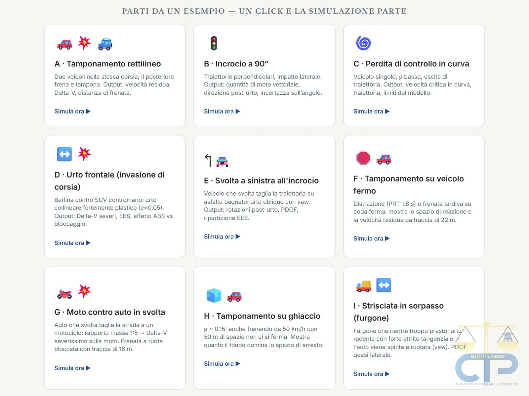Click the blue SUV icon in card A
529x396 pixels.
[105, 44]
